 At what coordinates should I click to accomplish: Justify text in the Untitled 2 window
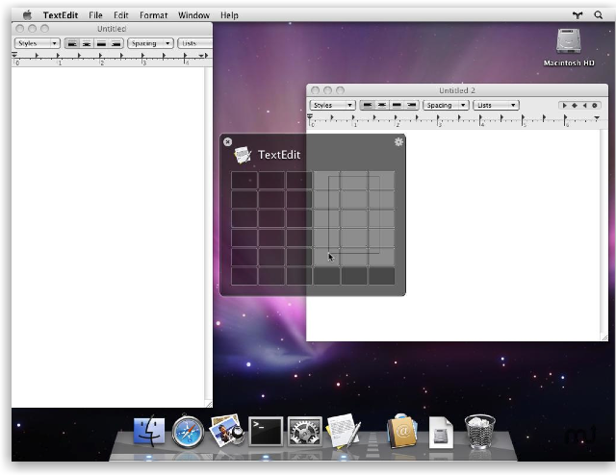397,105
